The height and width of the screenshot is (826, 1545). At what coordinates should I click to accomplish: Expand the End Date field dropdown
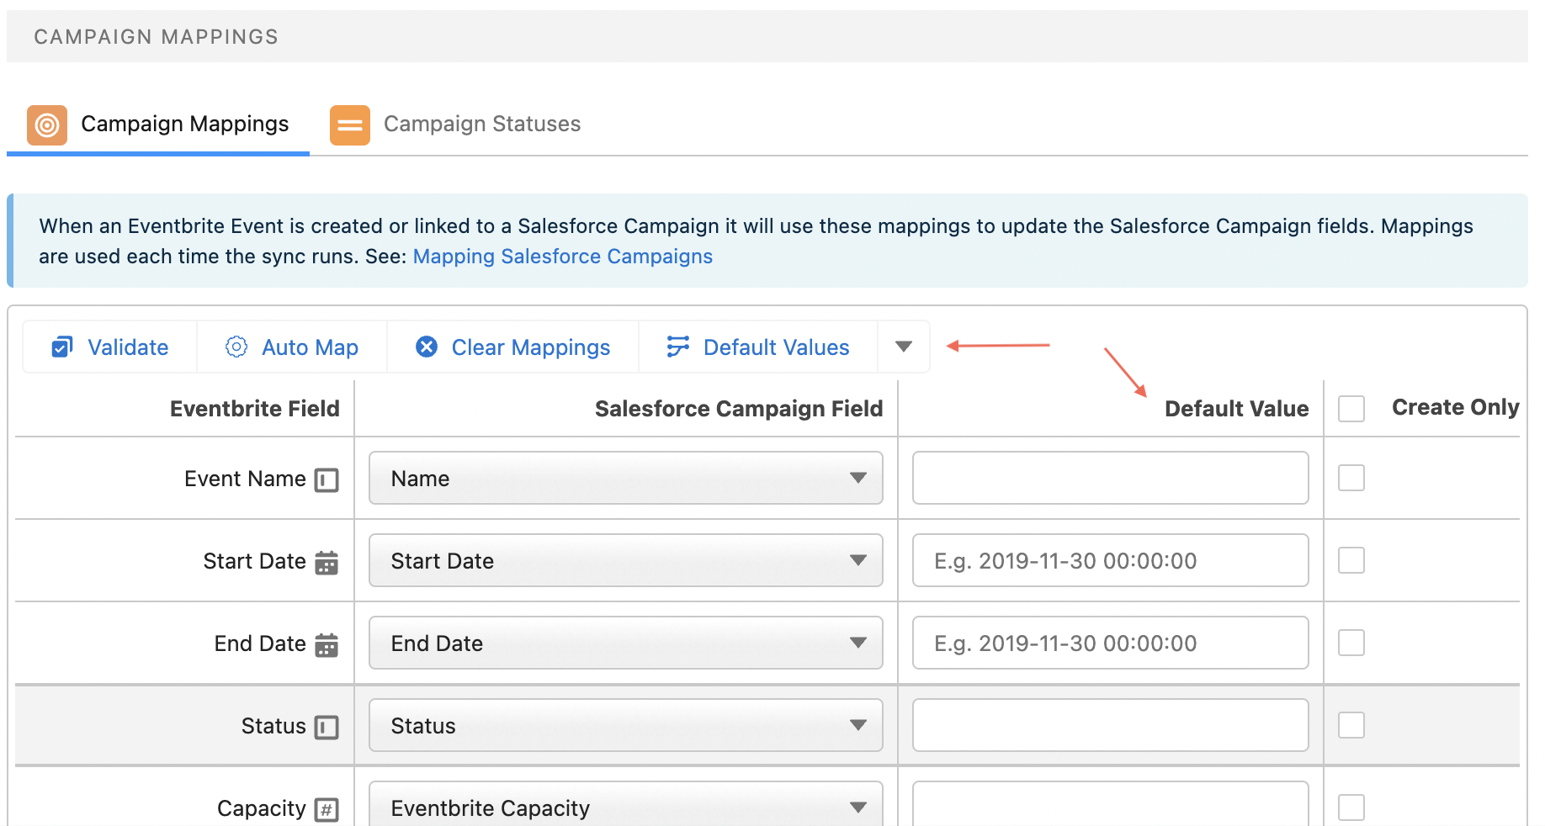click(x=626, y=643)
